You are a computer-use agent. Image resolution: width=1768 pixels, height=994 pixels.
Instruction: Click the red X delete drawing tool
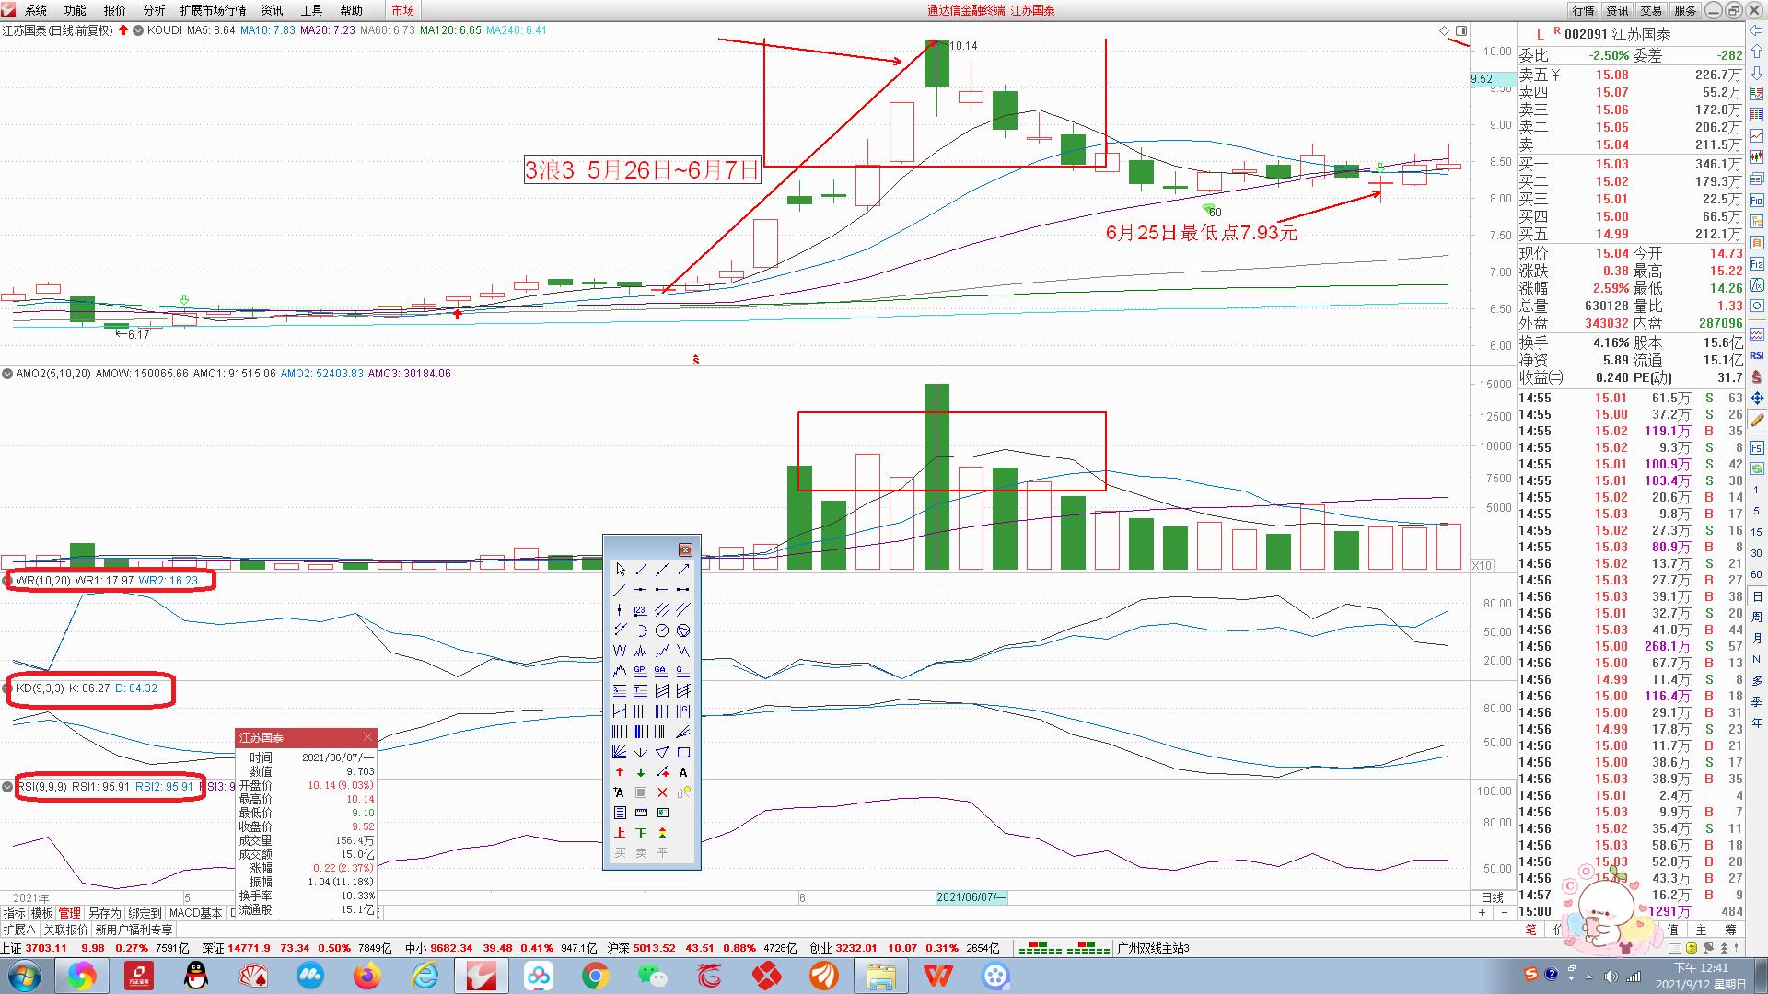pyautogui.click(x=662, y=792)
